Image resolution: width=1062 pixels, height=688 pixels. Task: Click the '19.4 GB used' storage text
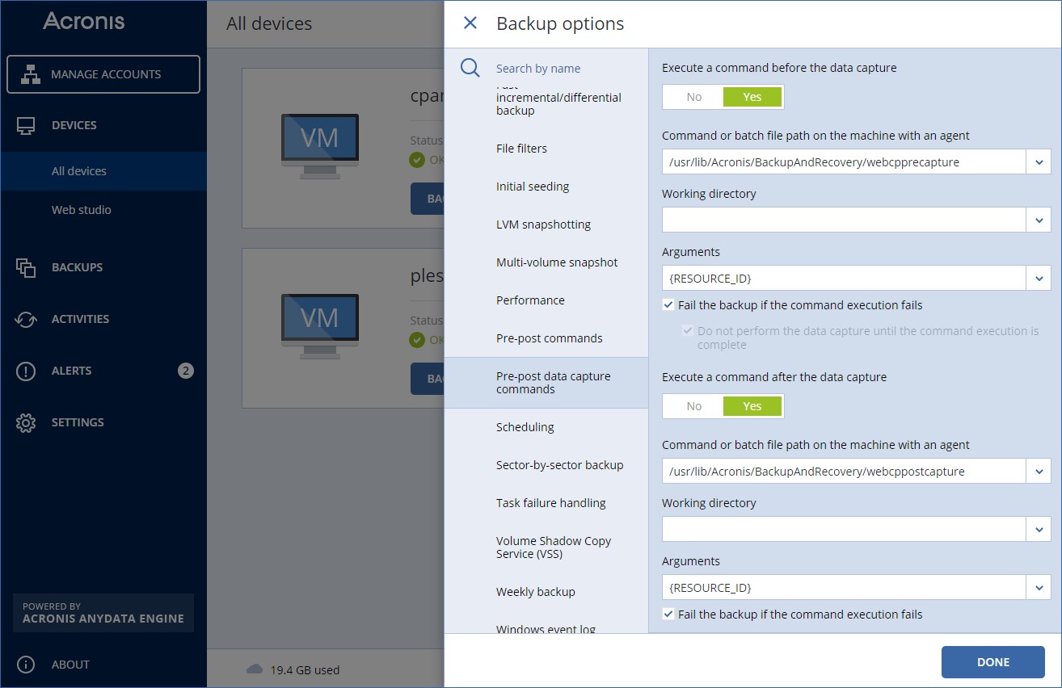[305, 669]
